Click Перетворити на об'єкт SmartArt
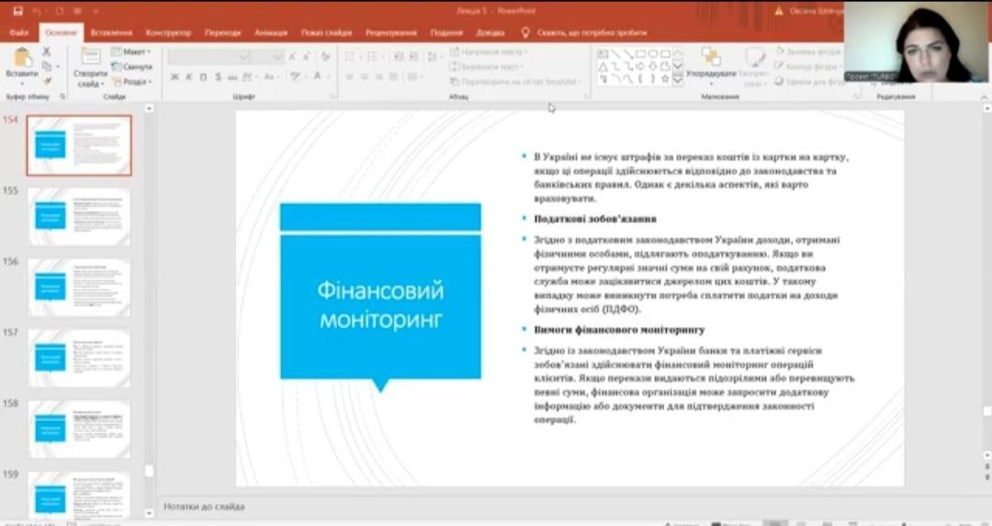This screenshot has height=526, width=992. 513,82
